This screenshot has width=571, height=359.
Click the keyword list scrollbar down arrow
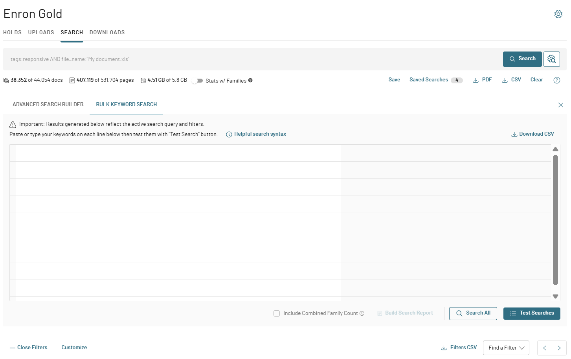(x=555, y=296)
